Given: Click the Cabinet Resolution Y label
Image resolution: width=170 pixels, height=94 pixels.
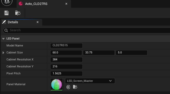Looking at the screenshot, I should click(x=20, y=67).
